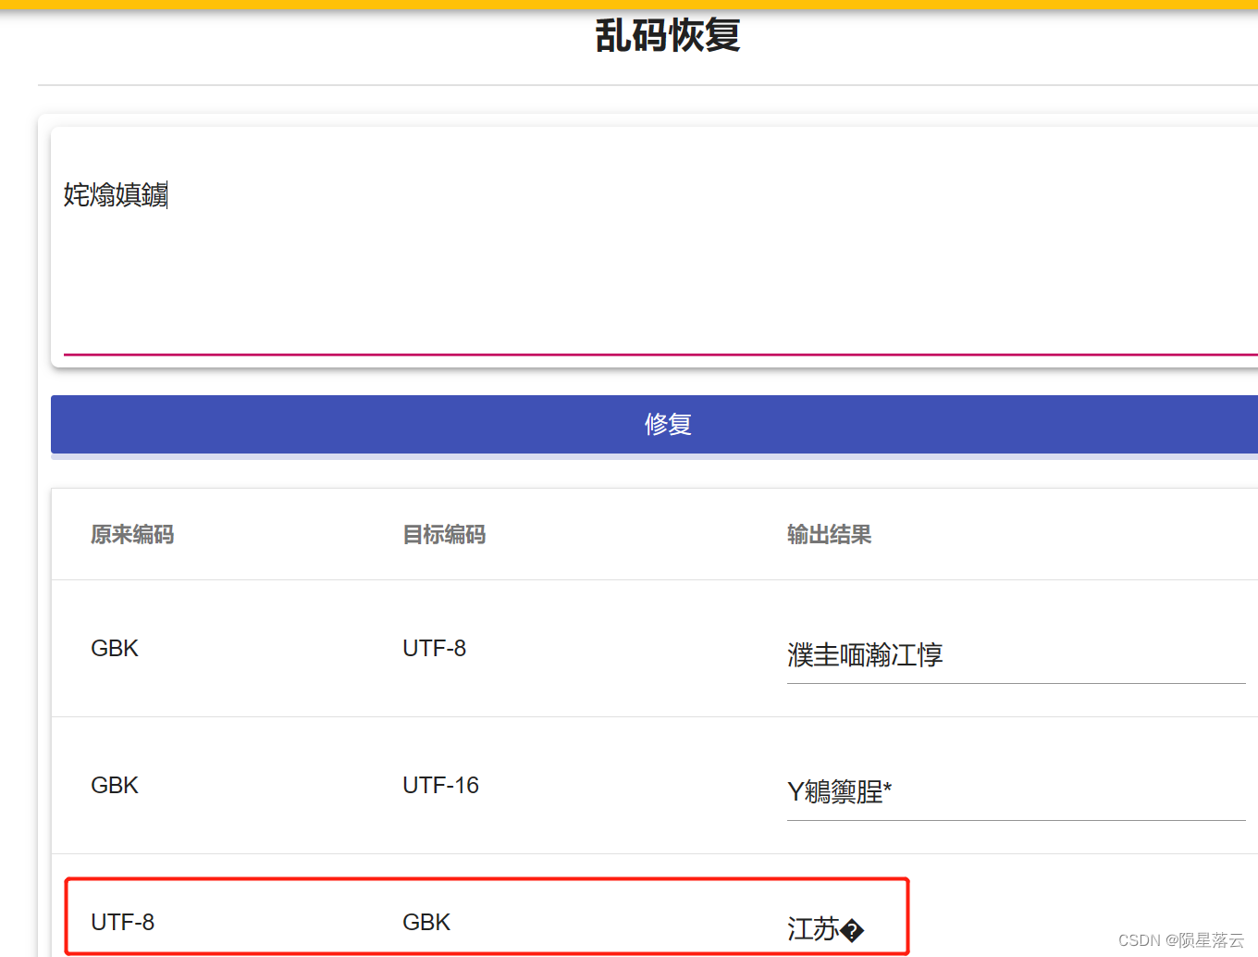Click the yellow bar at the top
Image resolution: width=1258 pixels, height=957 pixels.
click(629, 4)
